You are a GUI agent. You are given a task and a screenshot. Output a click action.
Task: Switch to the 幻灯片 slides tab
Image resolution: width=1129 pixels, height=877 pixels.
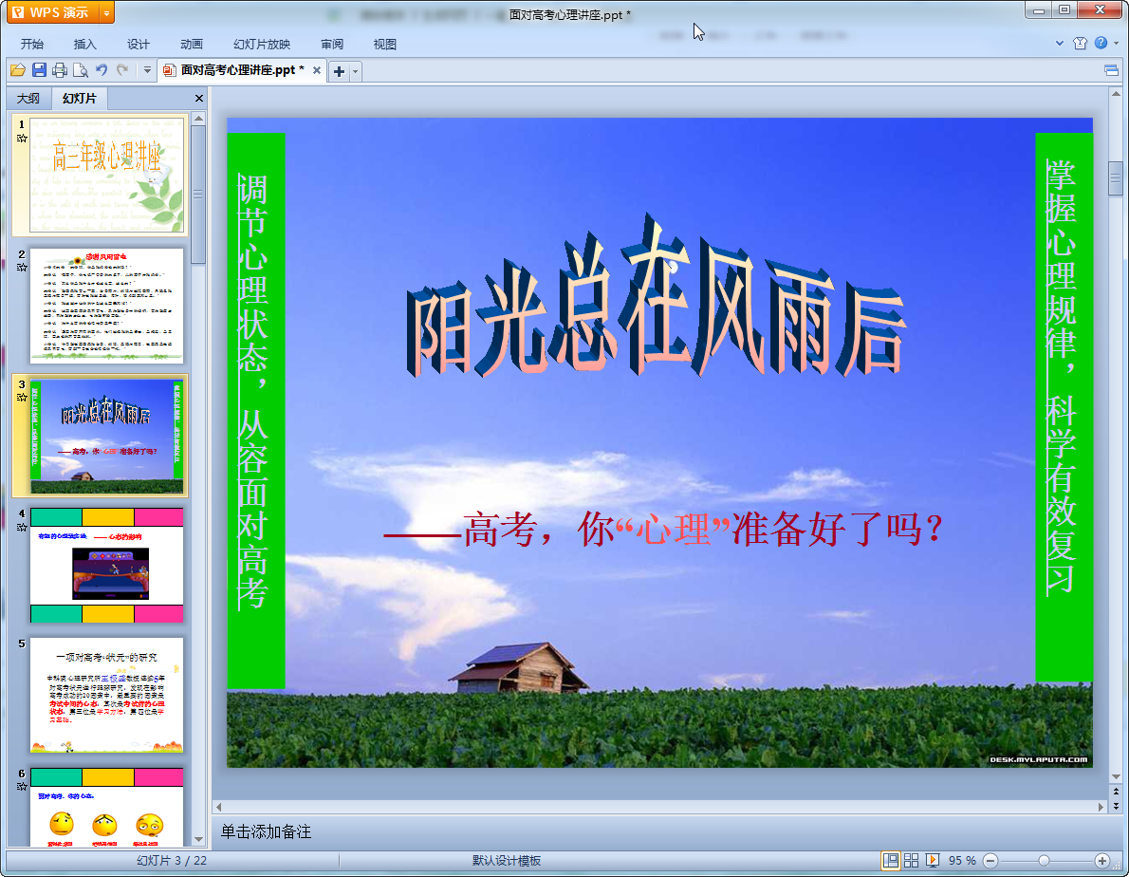[x=79, y=98]
